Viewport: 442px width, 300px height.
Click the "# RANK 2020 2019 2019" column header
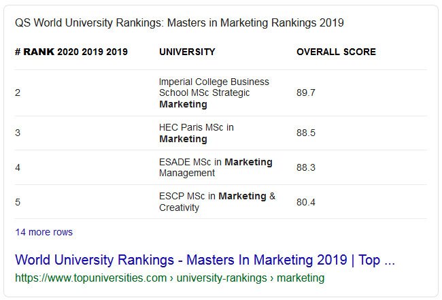[x=71, y=52]
